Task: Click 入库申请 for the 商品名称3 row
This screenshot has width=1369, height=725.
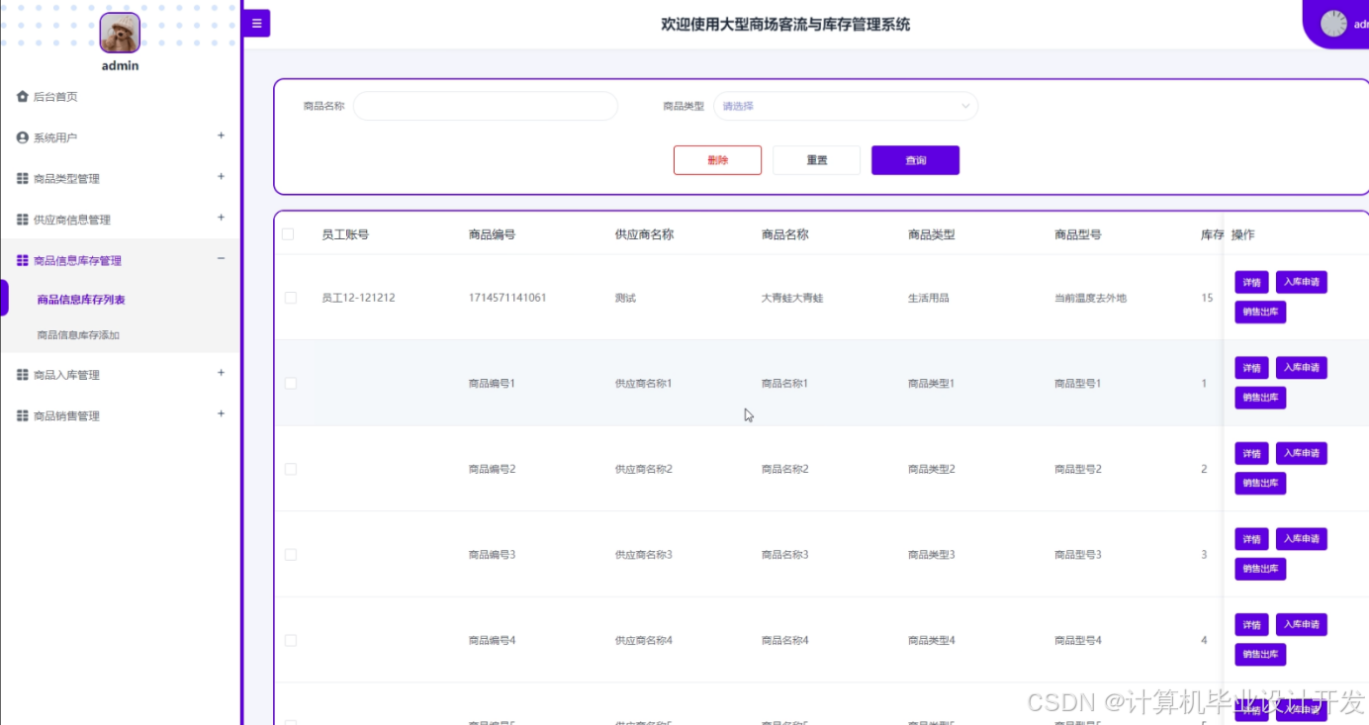Action: (1302, 539)
